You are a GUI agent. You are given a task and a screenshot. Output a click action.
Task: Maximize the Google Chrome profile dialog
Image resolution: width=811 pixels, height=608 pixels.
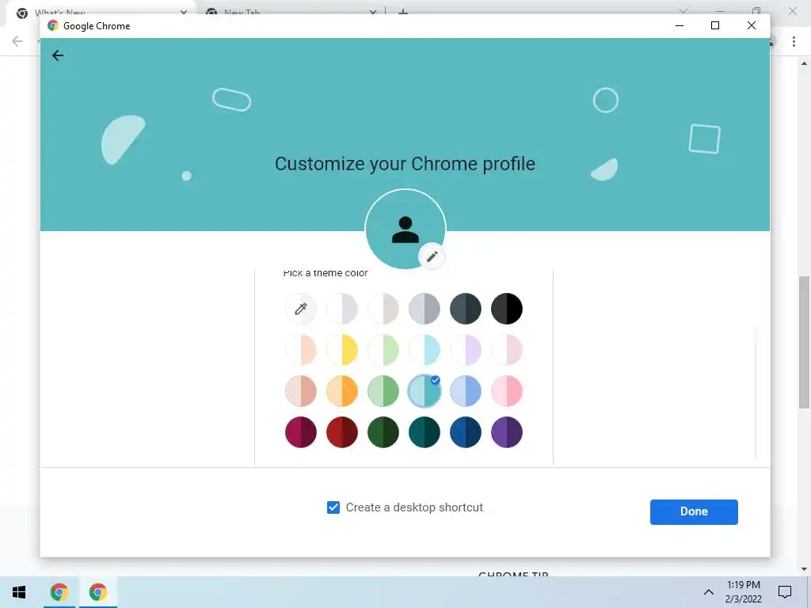(715, 25)
